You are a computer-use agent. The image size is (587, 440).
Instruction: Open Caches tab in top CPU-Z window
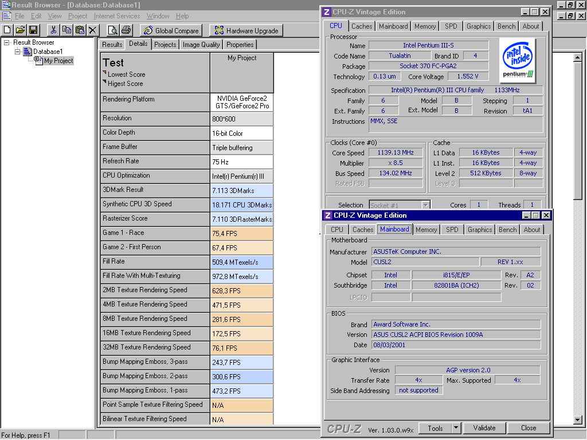362,26
